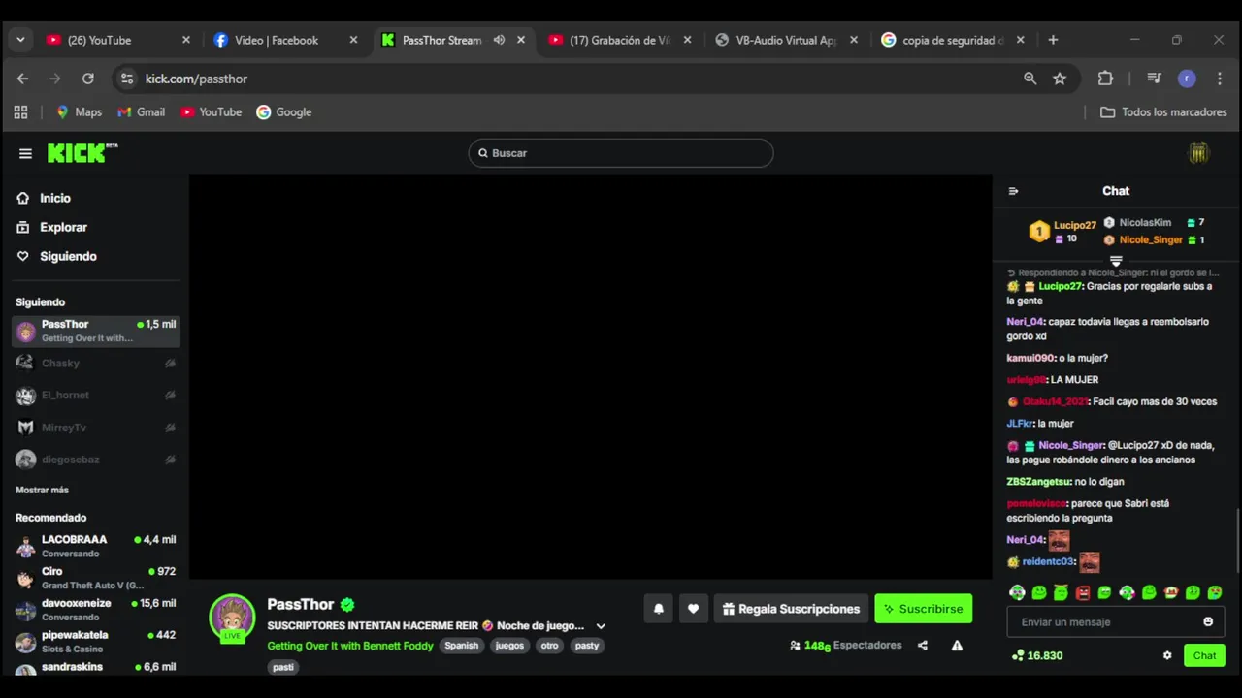Expand the pinned gifters leaderboard handle

click(x=1116, y=261)
